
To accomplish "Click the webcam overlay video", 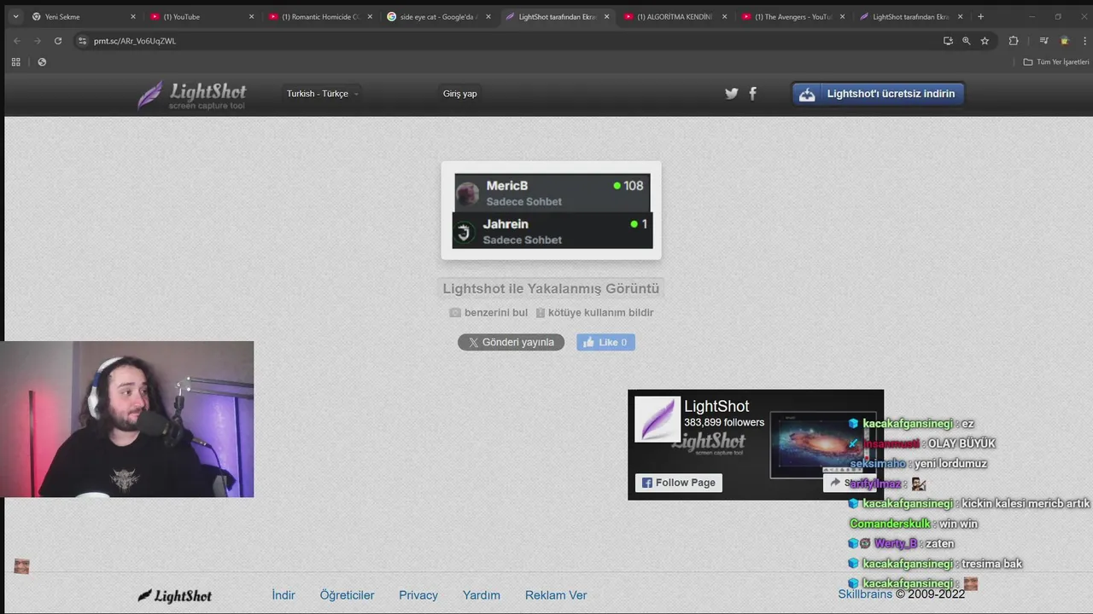I will [x=126, y=419].
